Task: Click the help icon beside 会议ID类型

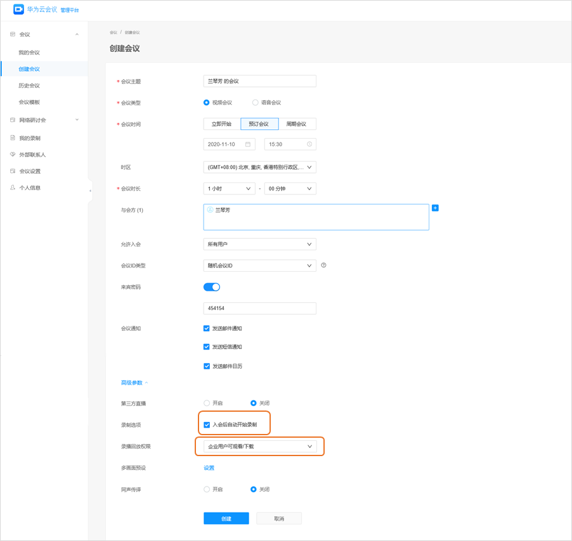Action: click(323, 265)
